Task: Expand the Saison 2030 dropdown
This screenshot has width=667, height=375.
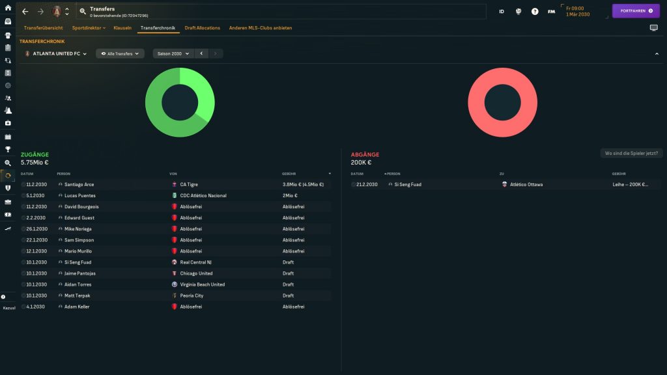Action: (173, 53)
